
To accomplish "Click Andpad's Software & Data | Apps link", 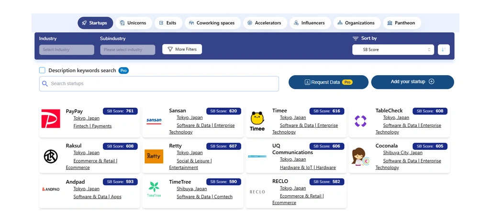I will 97,197.
